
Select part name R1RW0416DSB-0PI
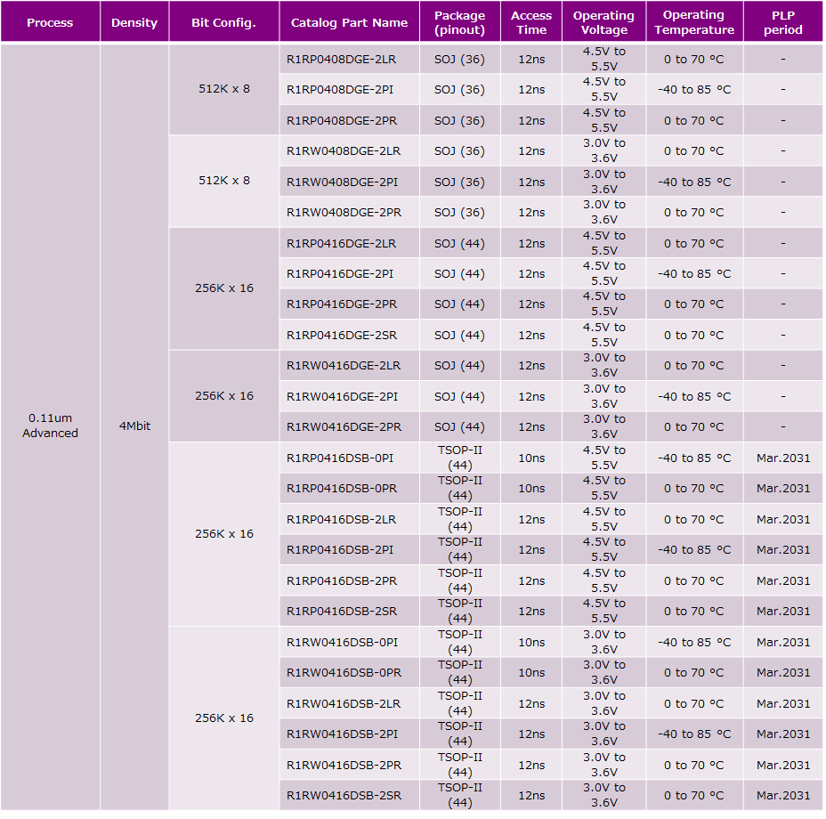click(x=343, y=643)
